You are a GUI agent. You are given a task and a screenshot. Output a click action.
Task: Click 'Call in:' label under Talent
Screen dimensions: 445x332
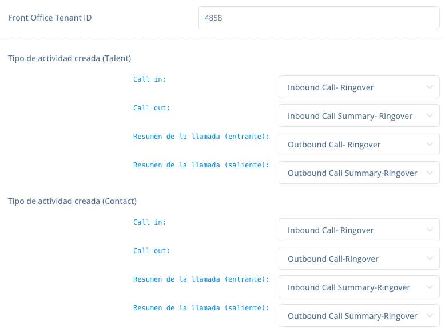coord(149,79)
